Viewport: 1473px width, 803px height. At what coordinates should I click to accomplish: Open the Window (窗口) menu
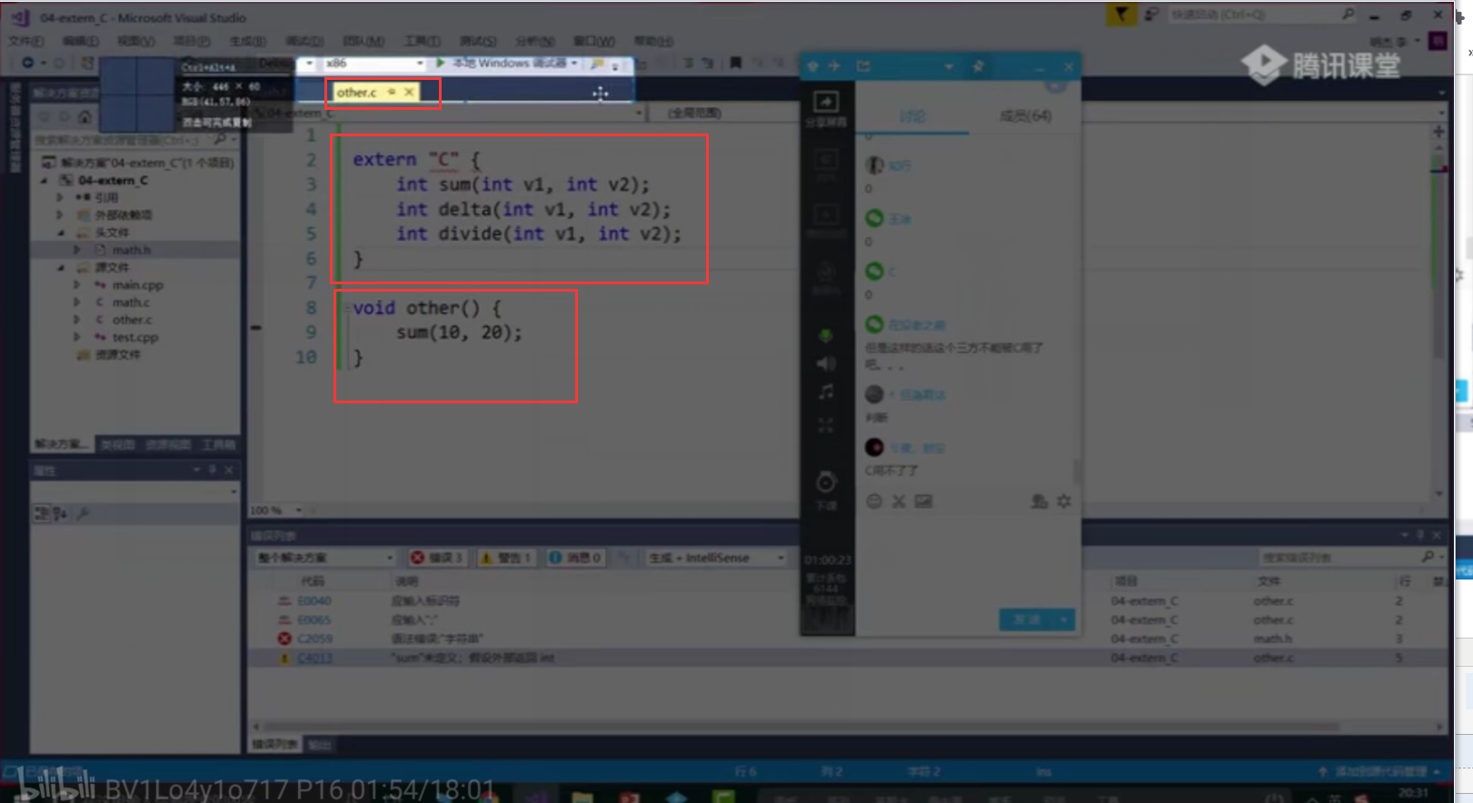click(594, 41)
